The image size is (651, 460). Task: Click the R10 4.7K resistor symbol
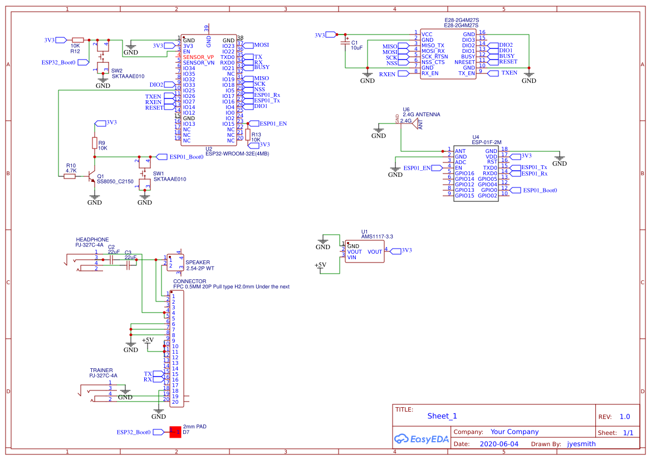70,176
